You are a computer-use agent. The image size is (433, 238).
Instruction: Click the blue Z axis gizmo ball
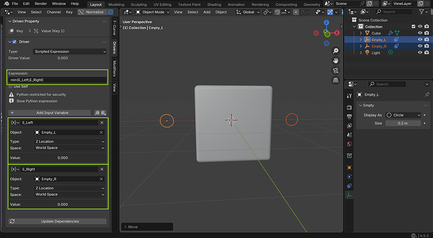326,23
